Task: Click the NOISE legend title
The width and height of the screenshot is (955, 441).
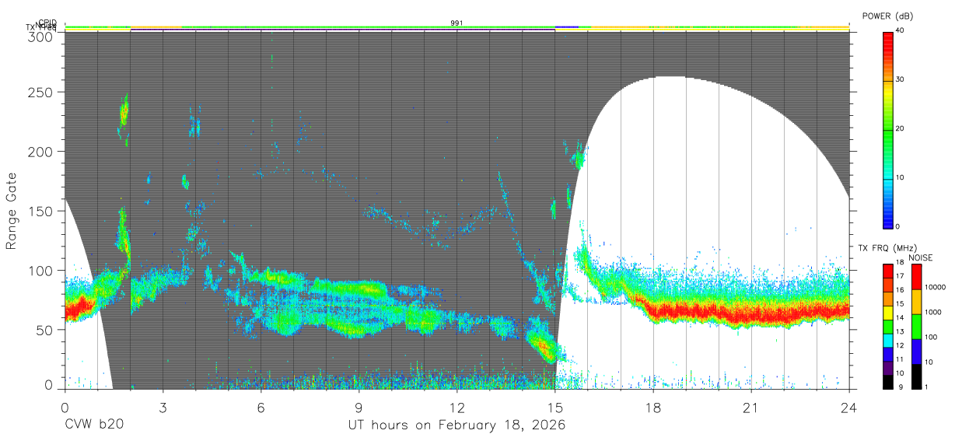Action: [x=920, y=257]
